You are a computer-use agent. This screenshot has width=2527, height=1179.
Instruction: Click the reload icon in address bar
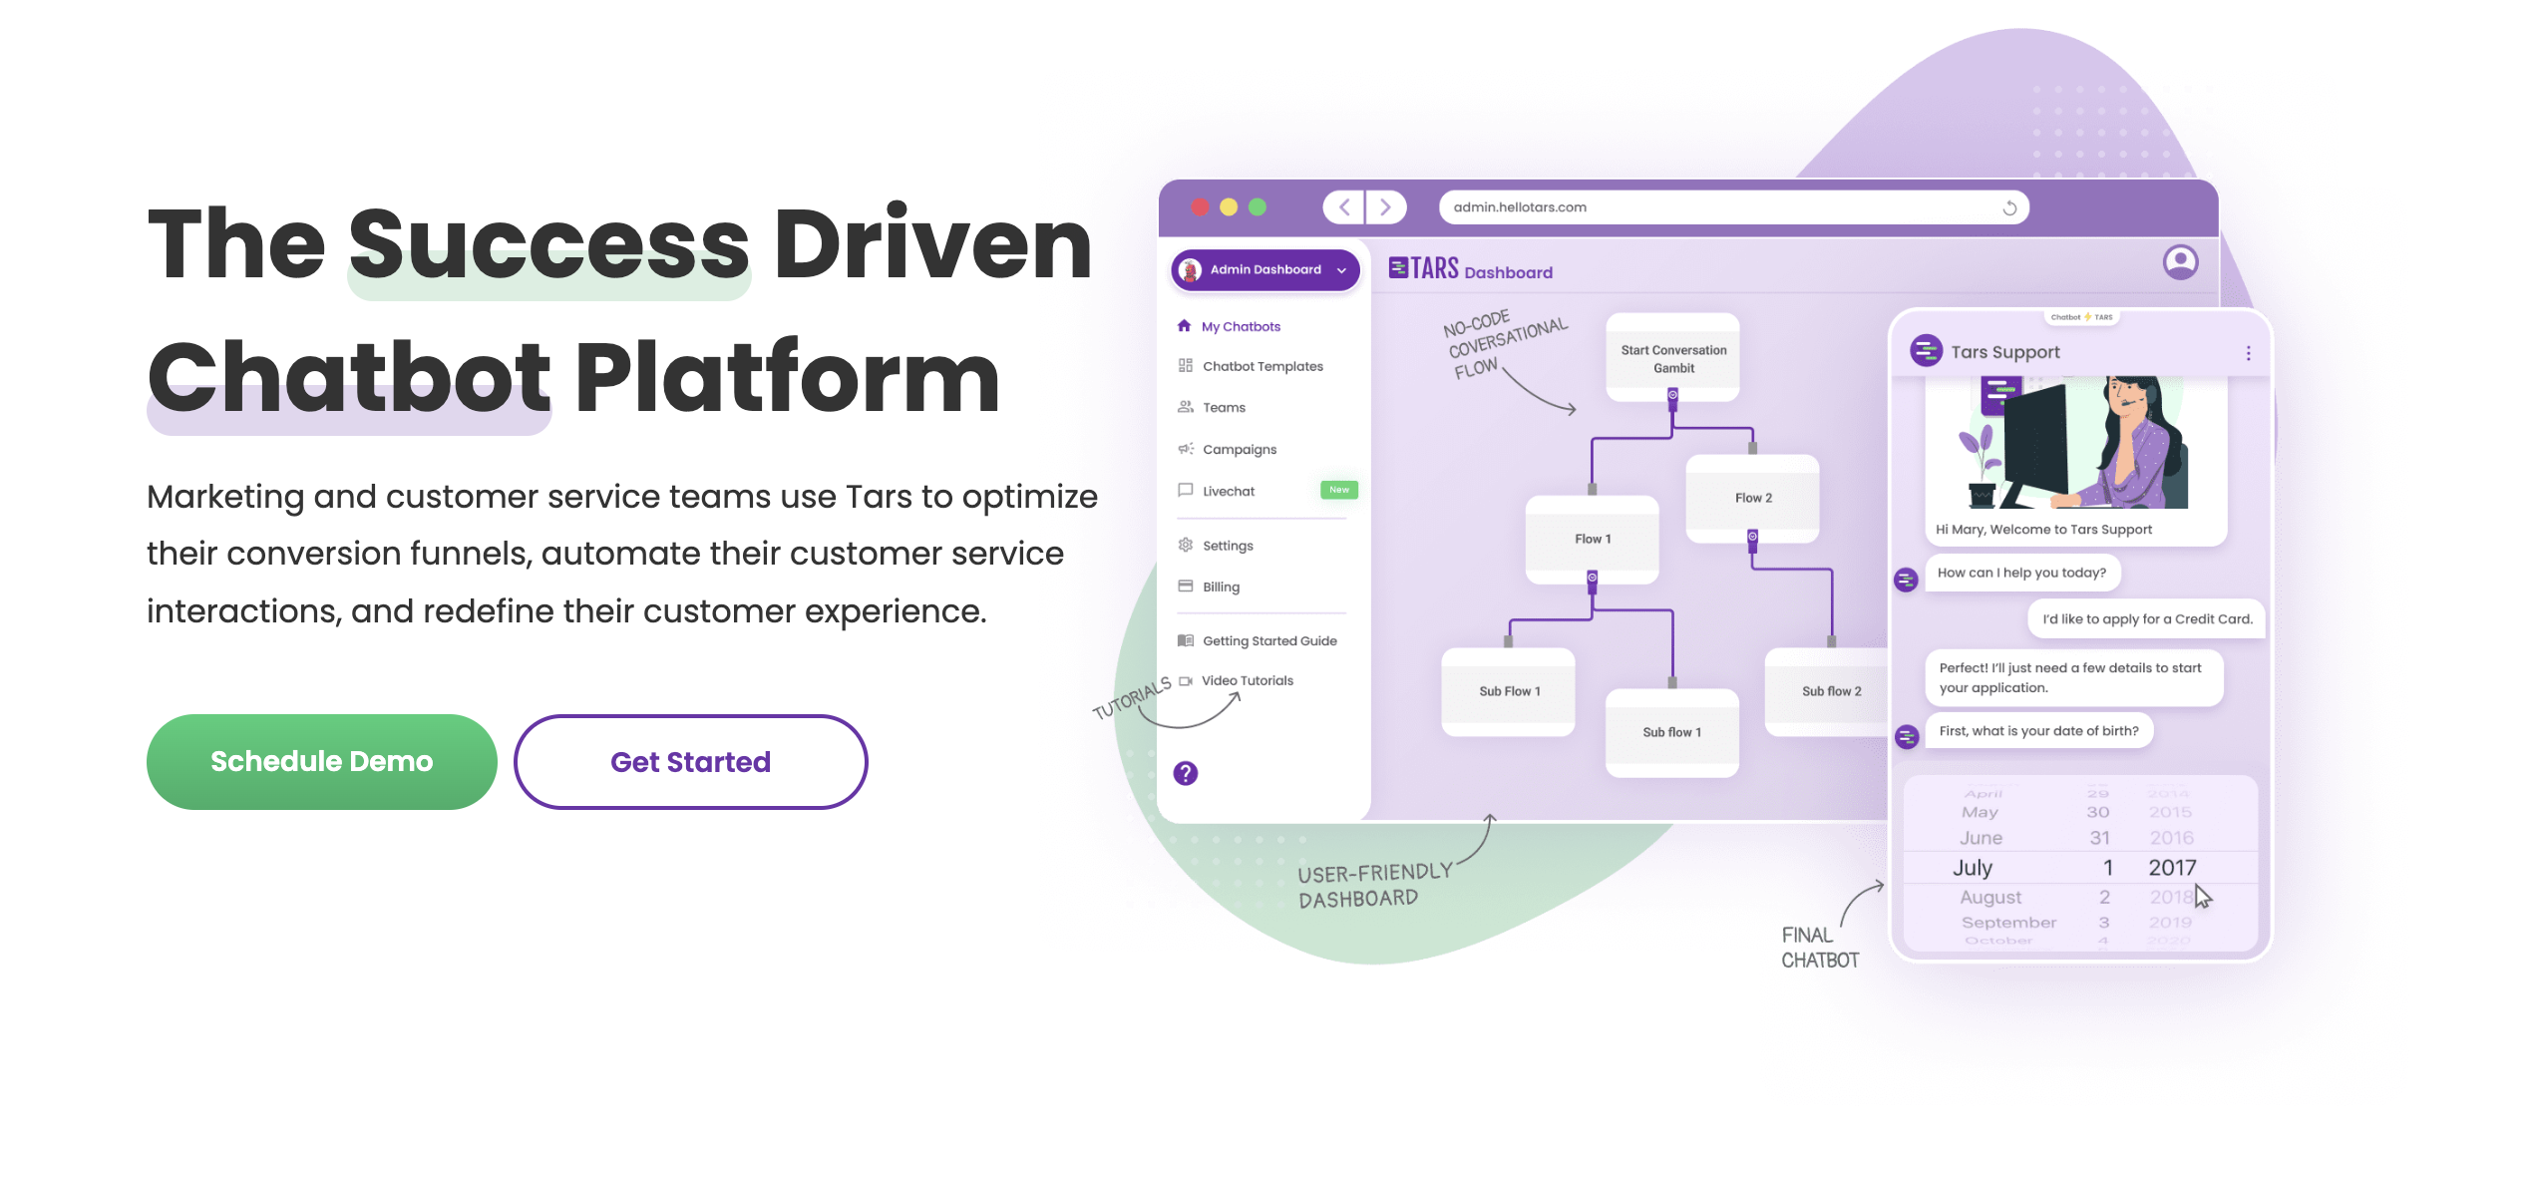(2008, 207)
